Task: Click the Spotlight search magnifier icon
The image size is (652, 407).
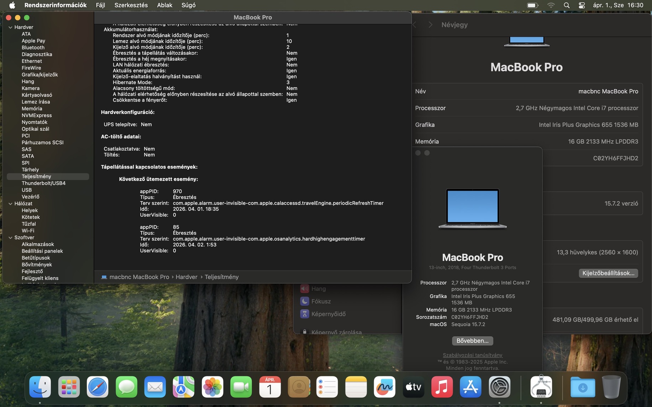Action: pyautogui.click(x=567, y=5)
